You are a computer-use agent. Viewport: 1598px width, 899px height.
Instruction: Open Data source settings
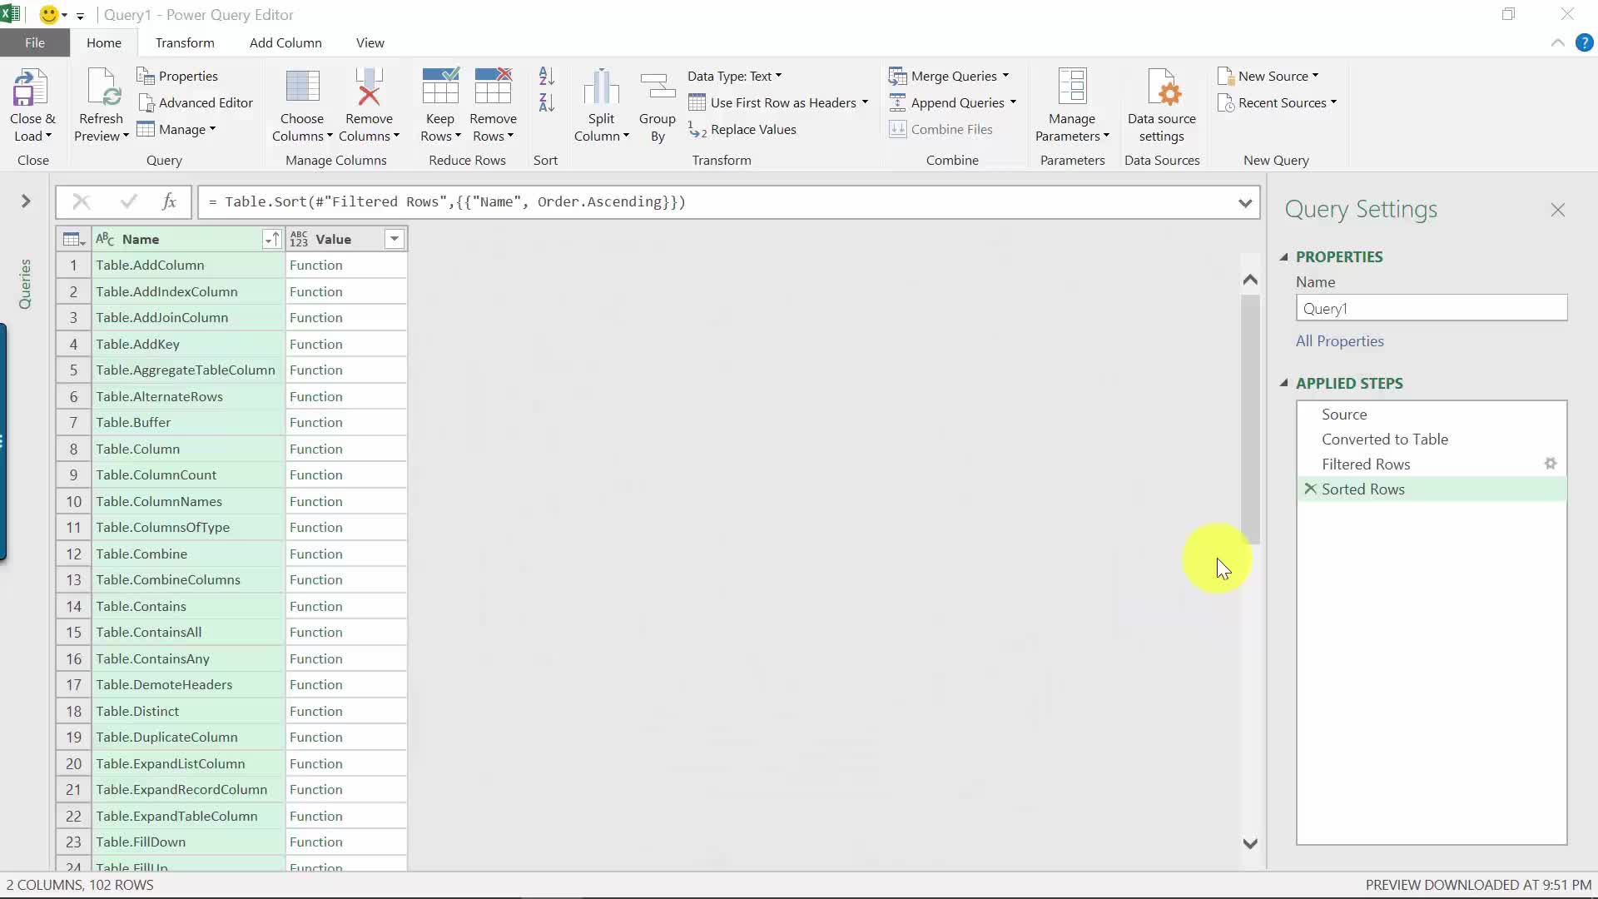tap(1161, 89)
